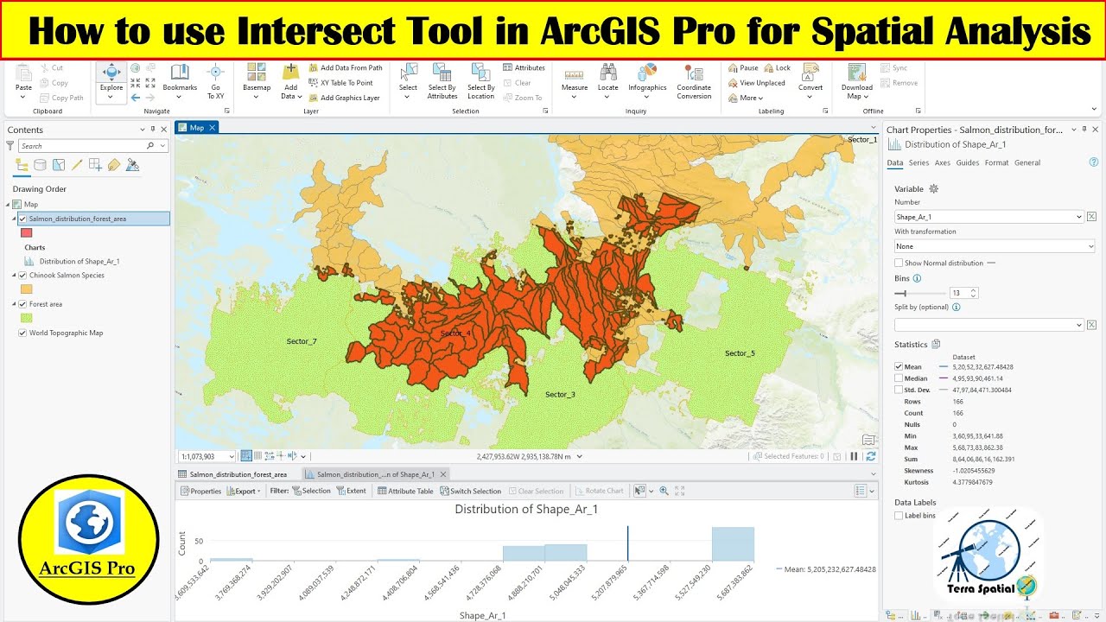Click the Measure tool icon
The image size is (1106, 622).
pyautogui.click(x=574, y=73)
